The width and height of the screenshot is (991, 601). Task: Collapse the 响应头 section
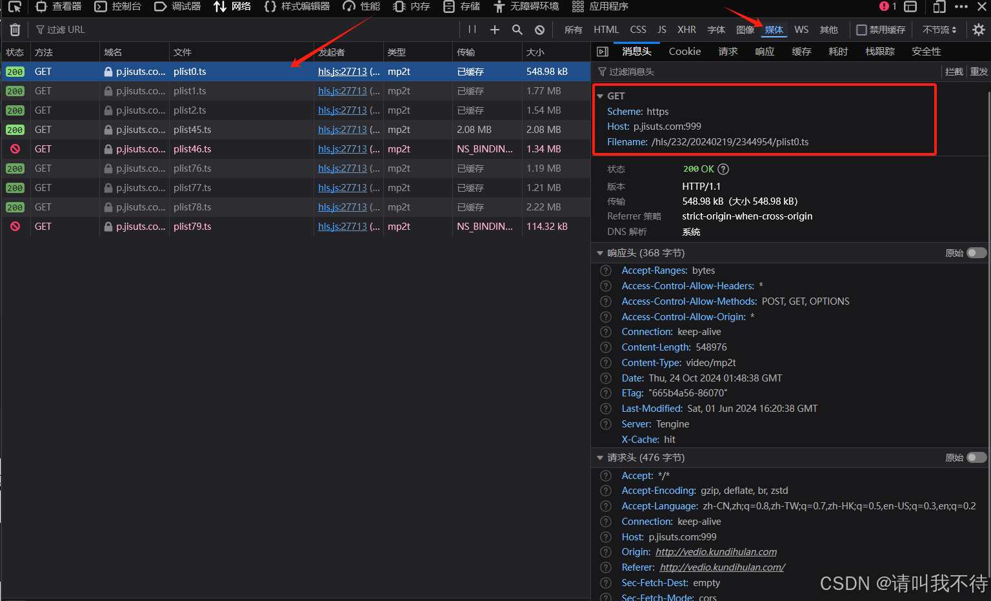coord(600,253)
